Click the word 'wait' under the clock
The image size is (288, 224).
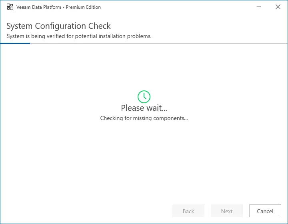(153, 108)
